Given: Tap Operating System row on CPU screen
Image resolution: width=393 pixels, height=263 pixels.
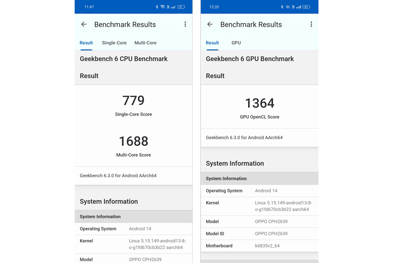Looking at the screenshot, I should point(133,228).
